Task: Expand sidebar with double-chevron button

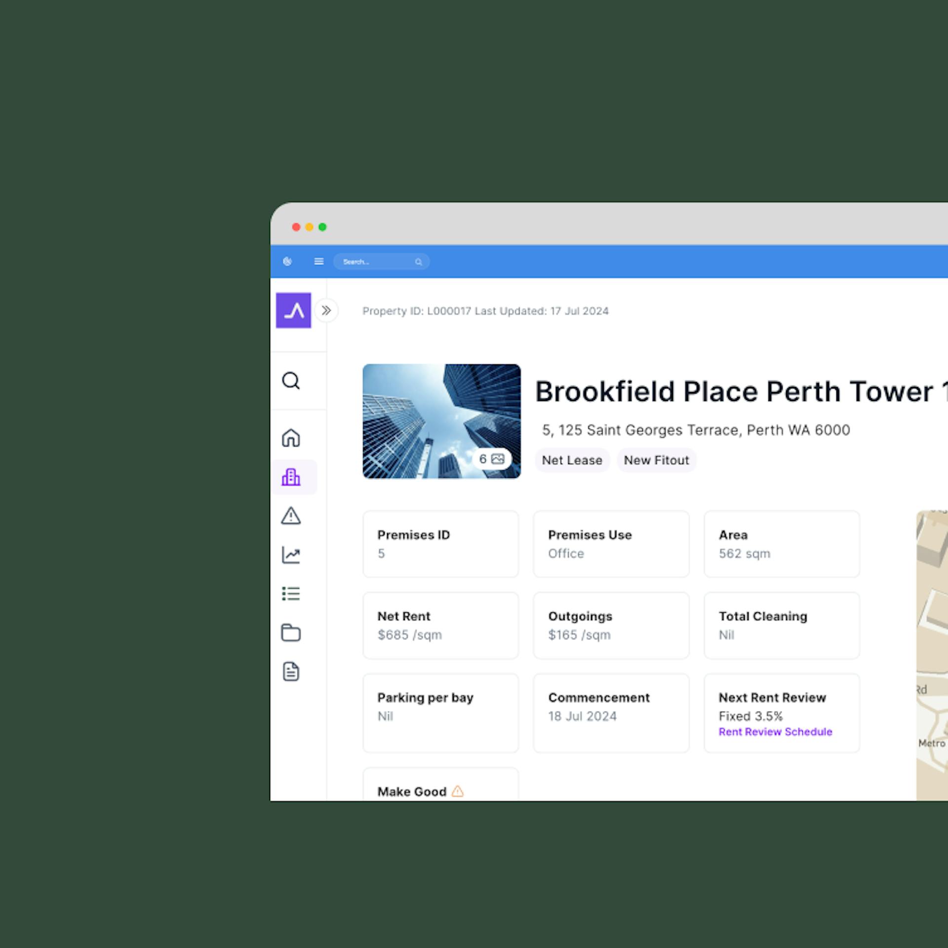Action: [326, 311]
